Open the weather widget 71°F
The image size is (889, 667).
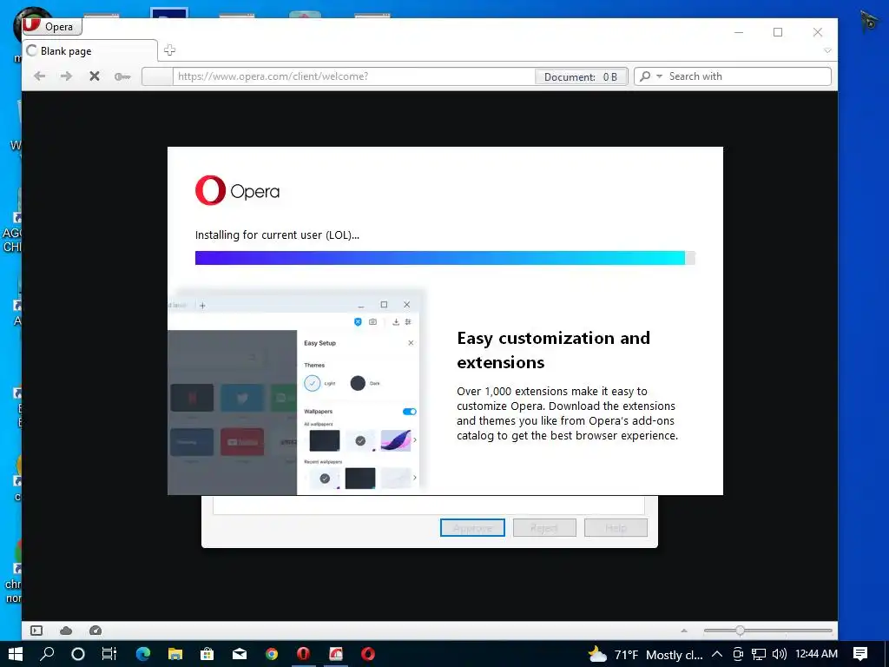(645, 655)
